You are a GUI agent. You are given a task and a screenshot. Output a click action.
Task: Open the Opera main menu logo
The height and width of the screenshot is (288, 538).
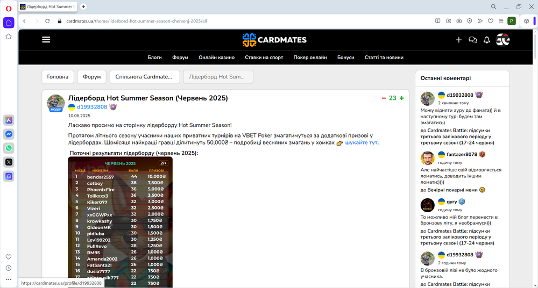[x=9, y=9]
